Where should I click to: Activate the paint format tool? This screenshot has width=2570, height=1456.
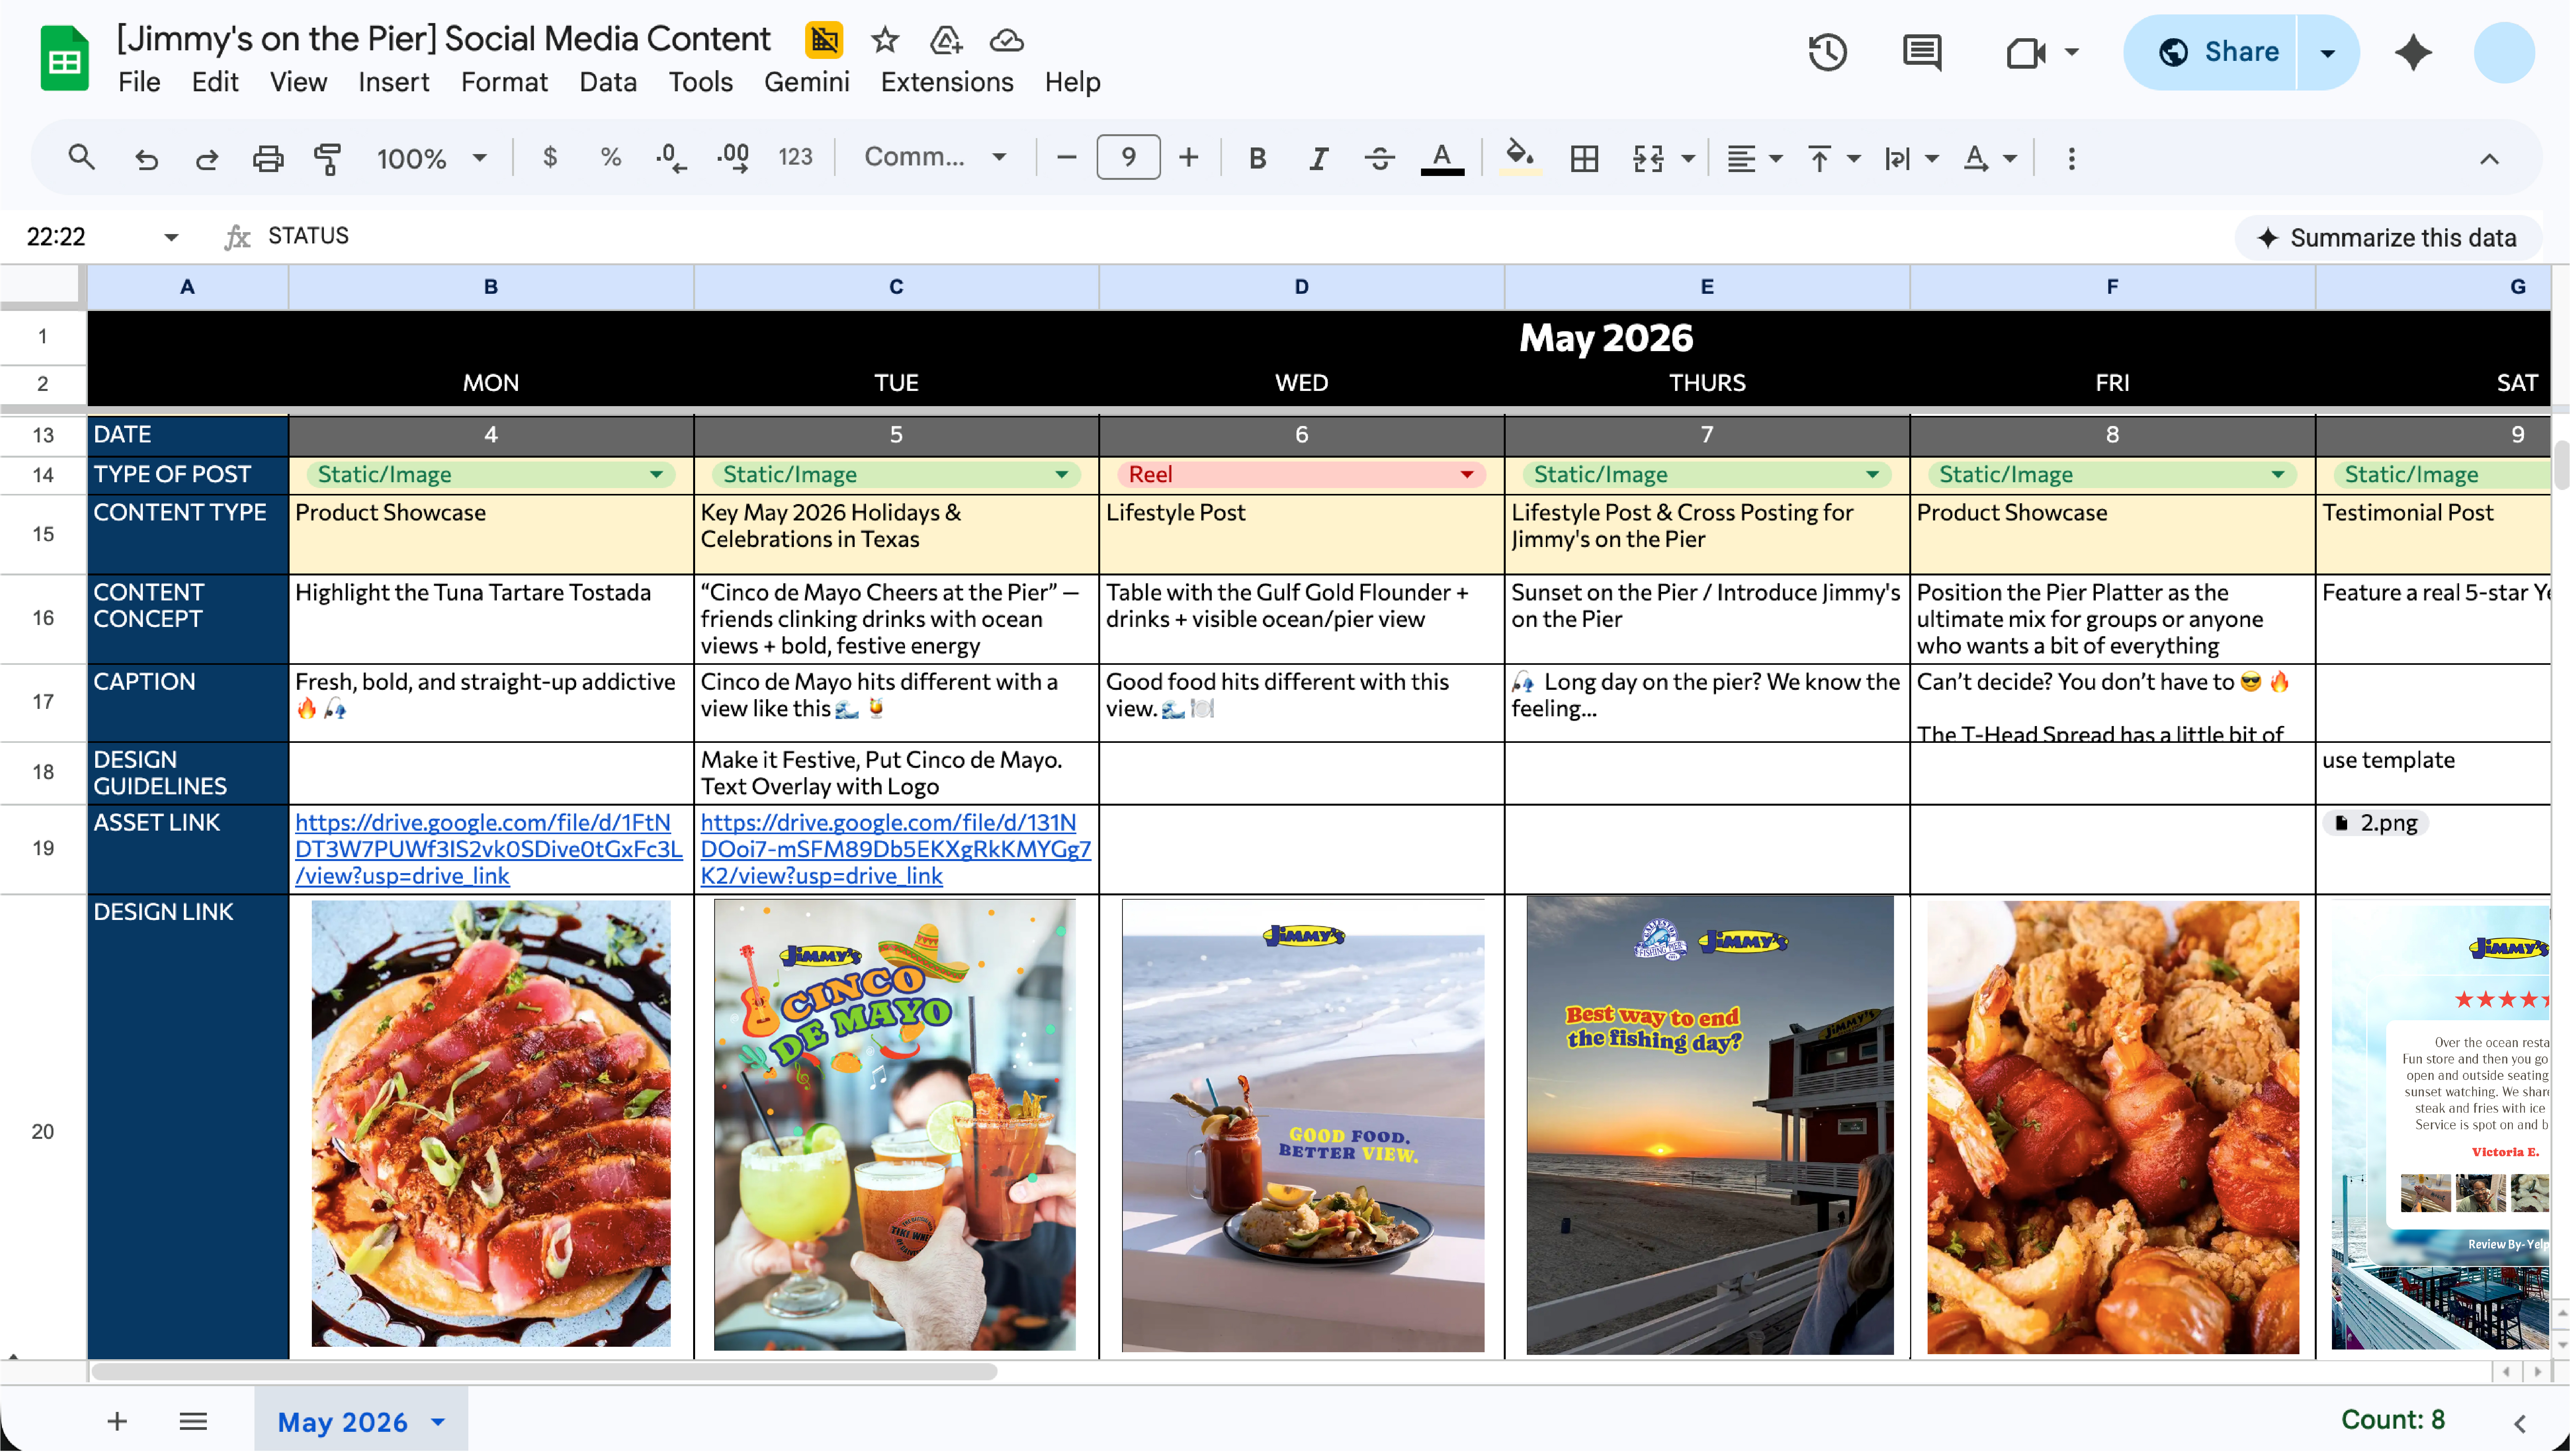tap(327, 158)
